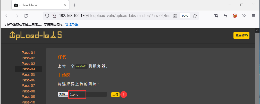Reload the page with refresh icon
The height and width of the screenshot is (104, 260).
coord(26,16)
